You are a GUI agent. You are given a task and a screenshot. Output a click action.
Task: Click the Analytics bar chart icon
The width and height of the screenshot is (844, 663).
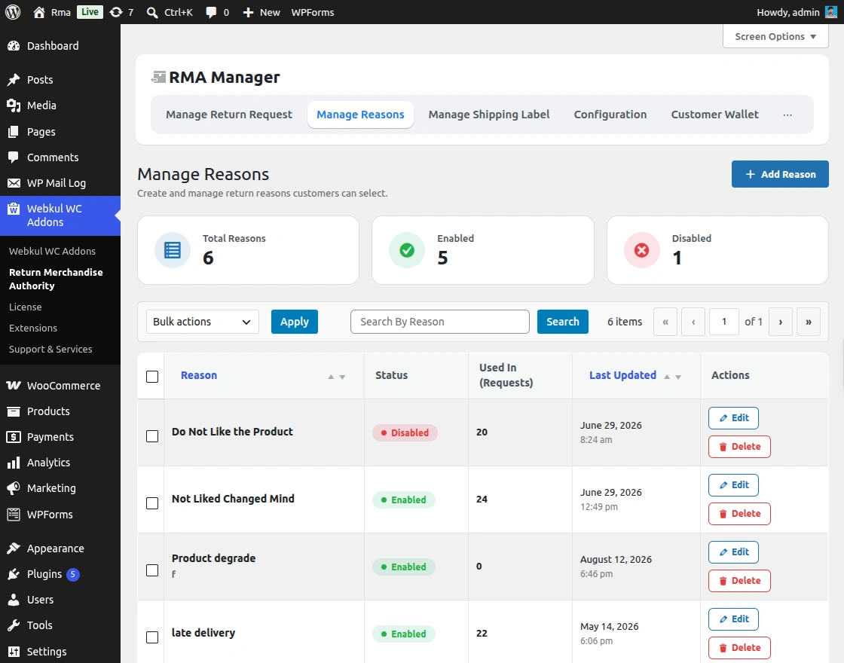point(14,463)
